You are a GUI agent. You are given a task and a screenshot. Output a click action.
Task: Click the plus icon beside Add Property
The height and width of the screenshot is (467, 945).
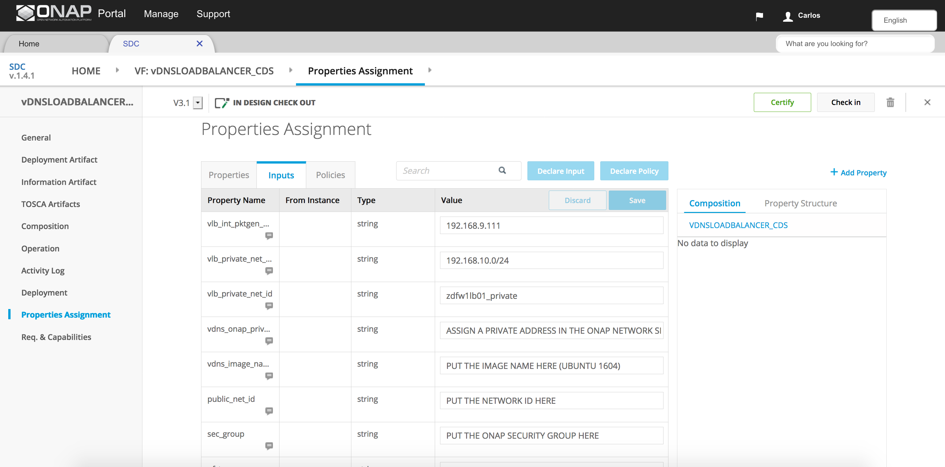pyautogui.click(x=834, y=172)
